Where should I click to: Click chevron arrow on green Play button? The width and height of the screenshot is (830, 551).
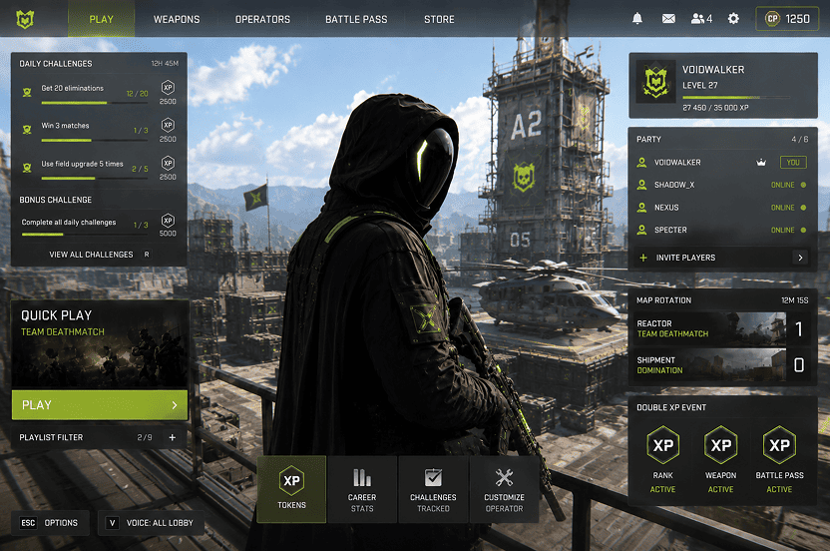175,405
